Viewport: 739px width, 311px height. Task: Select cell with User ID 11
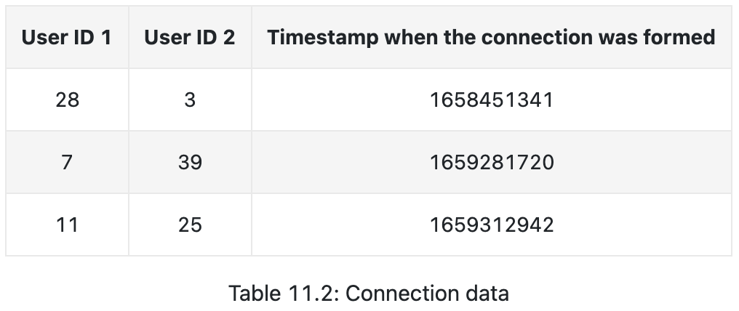click(67, 225)
